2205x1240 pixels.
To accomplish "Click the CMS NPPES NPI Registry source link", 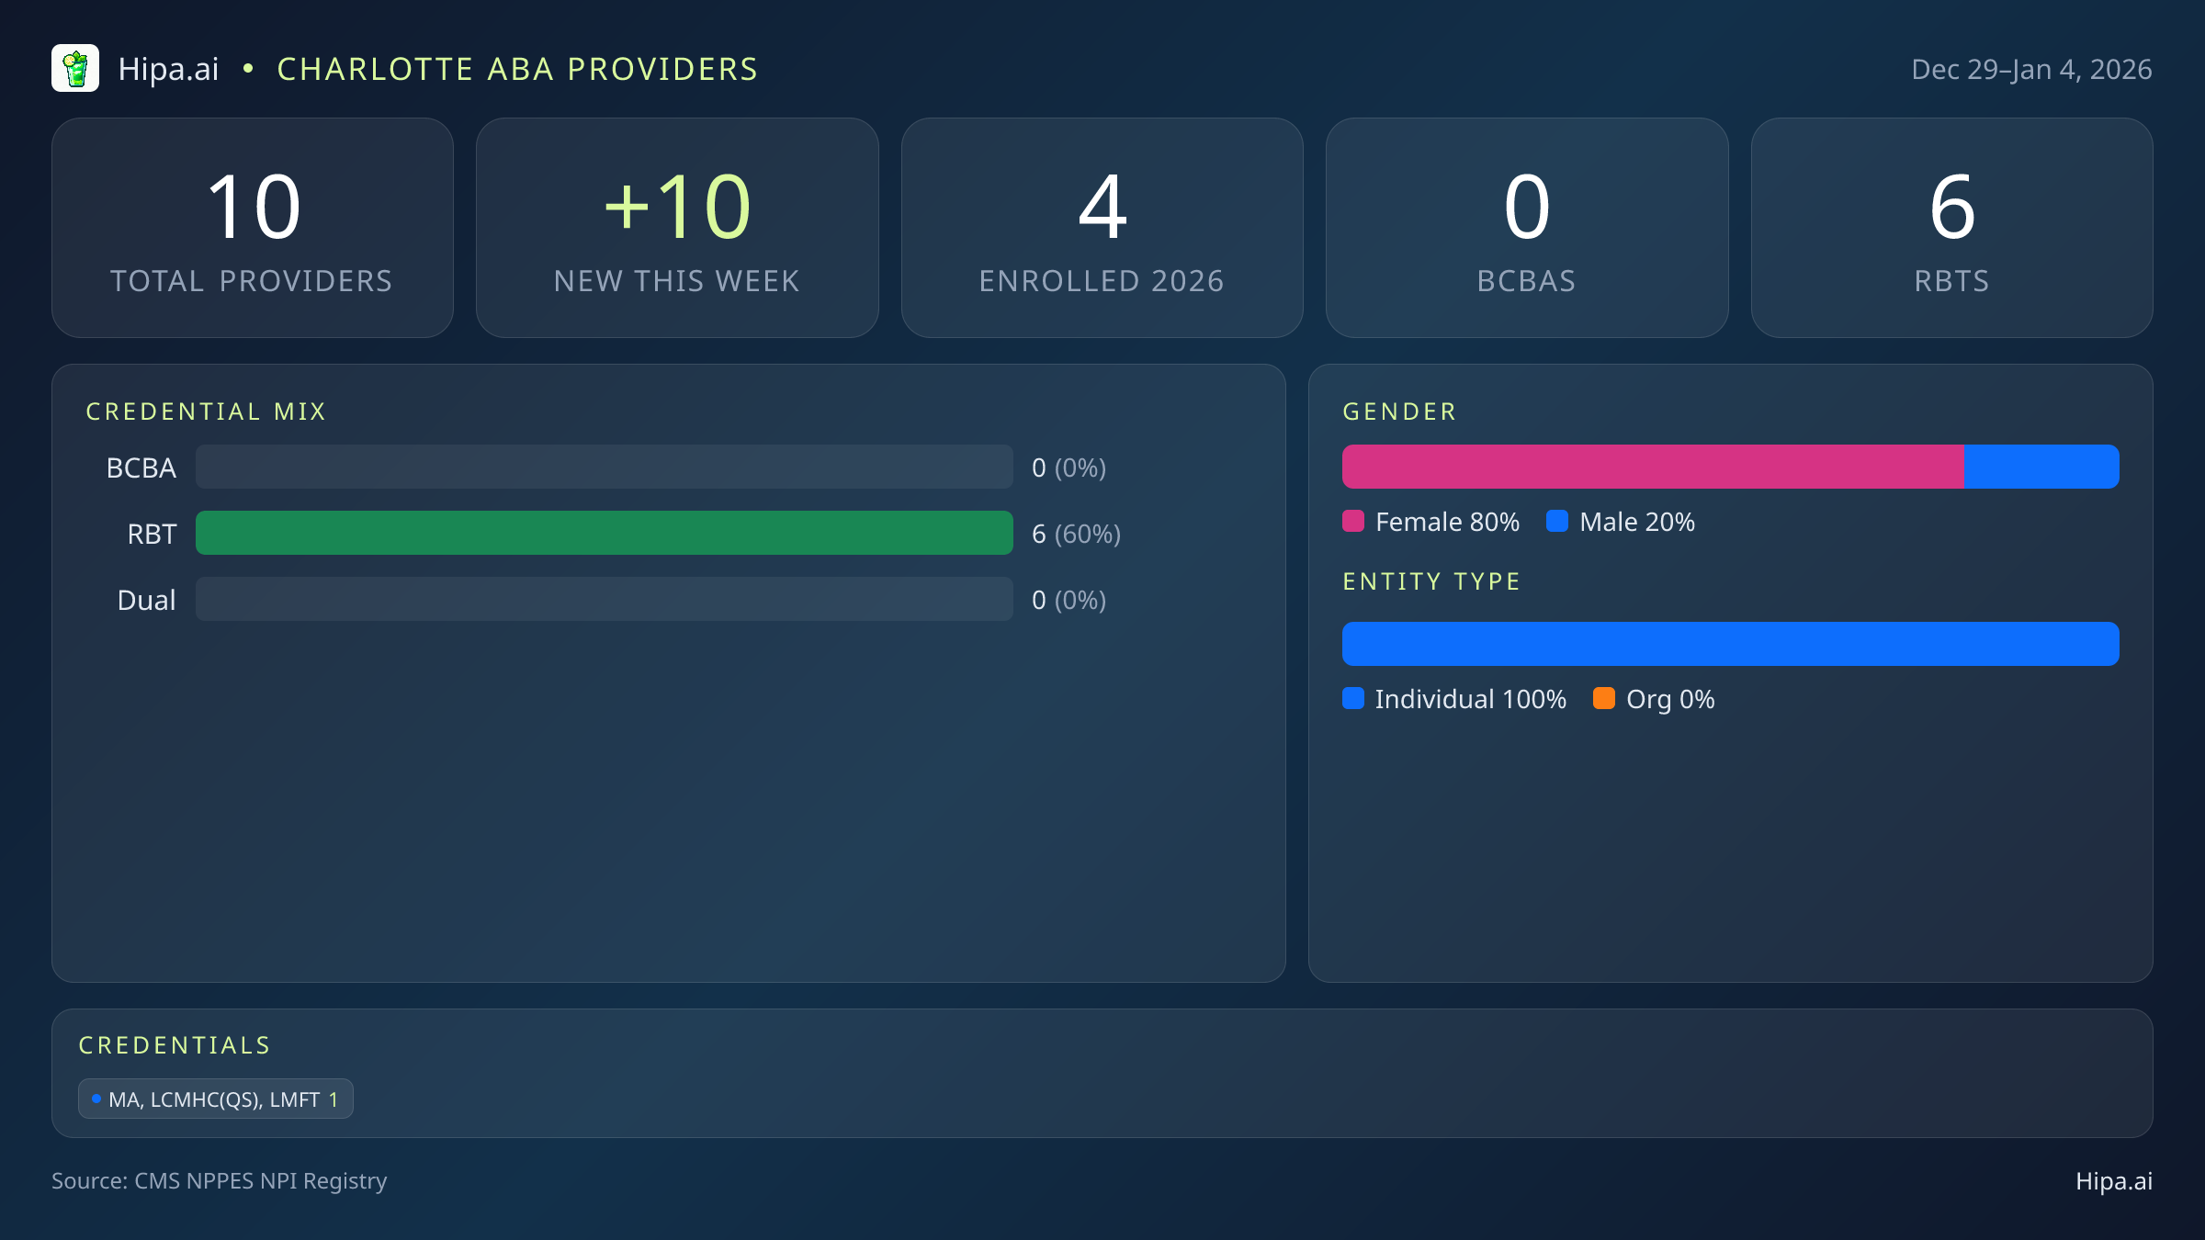I will click(220, 1181).
